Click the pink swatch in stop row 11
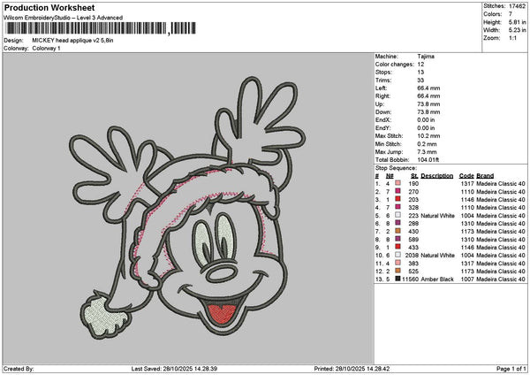 (397, 263)
